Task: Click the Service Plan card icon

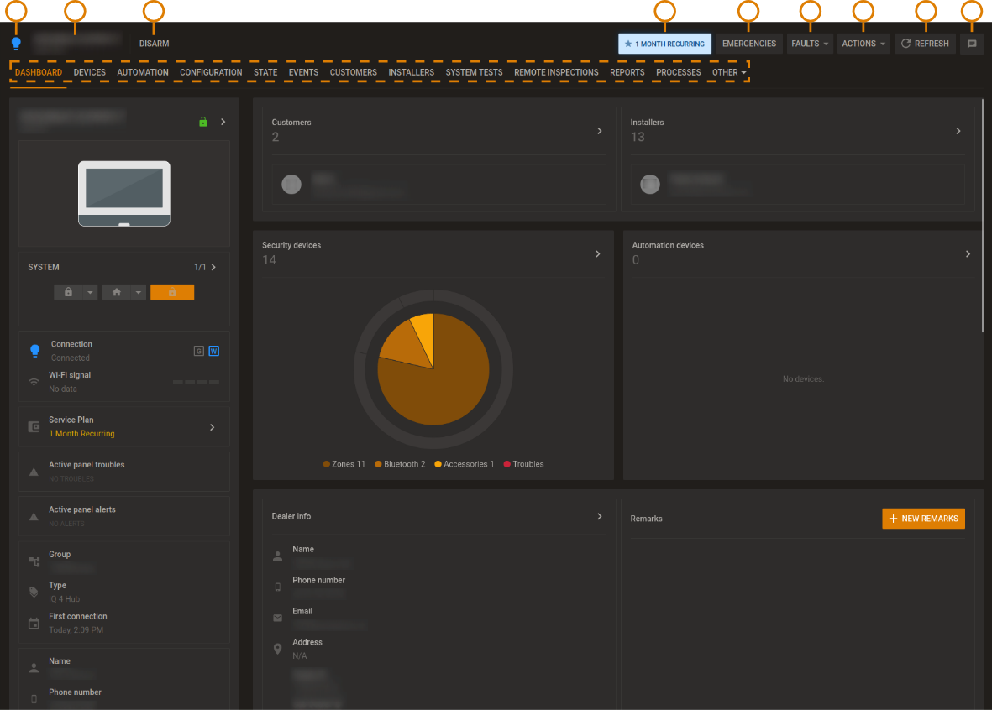Action: [x=32, y=426]
